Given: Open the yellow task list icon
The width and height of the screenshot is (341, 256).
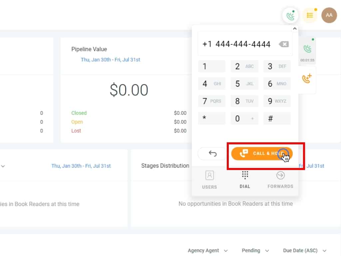Looking at the screenshot, I should pos(310,15).
